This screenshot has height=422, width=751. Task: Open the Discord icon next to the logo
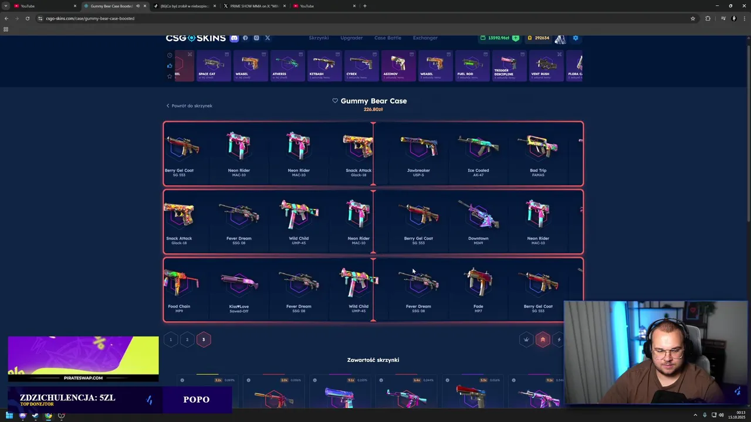coord(234,38)
